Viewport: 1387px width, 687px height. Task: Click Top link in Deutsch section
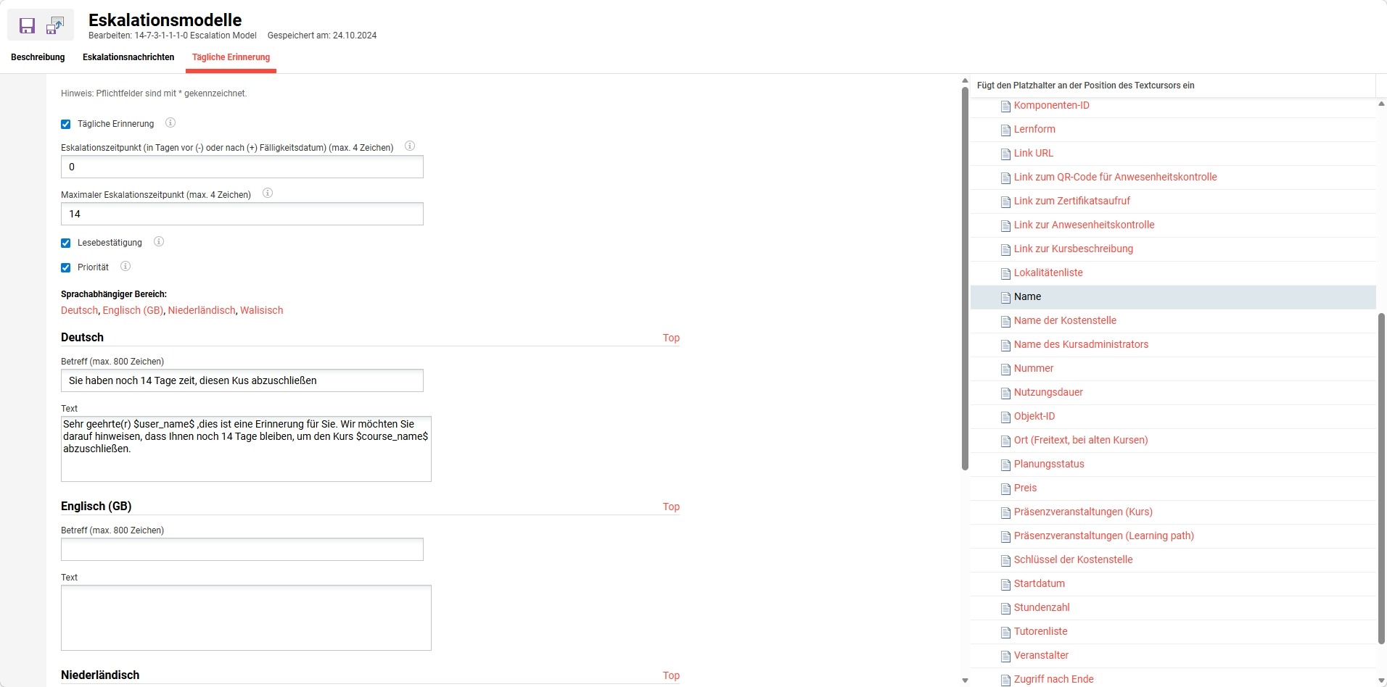[671, 338]
